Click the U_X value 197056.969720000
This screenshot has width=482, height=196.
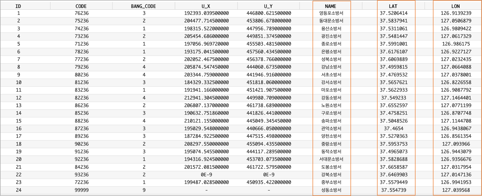(206, 44)
